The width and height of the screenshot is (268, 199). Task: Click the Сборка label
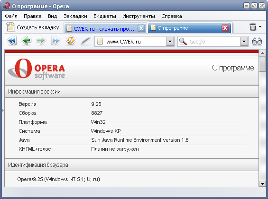tap(27, 113)
